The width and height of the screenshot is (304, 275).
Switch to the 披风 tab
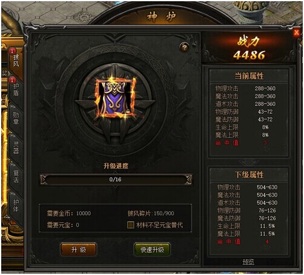pos(16,61)
